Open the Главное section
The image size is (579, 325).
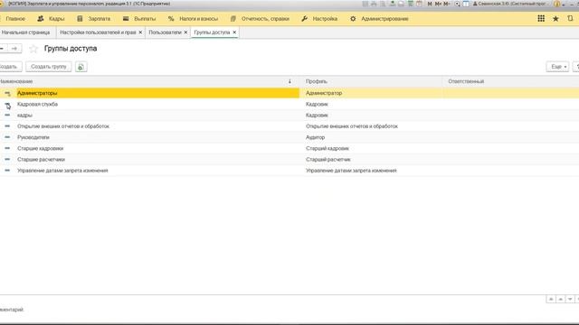(15, 18)
